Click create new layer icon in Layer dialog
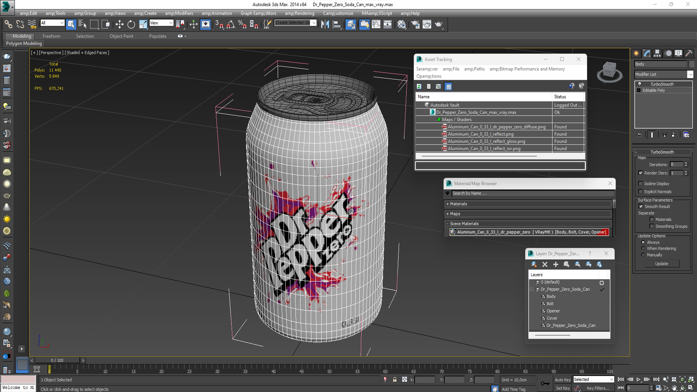This screenshot has height=392, width=697. 534,264
